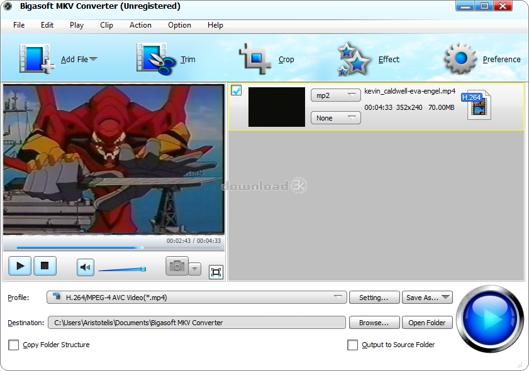Click the speaker mute icon
Screen dimensions: 529x371
click(86, 267)
